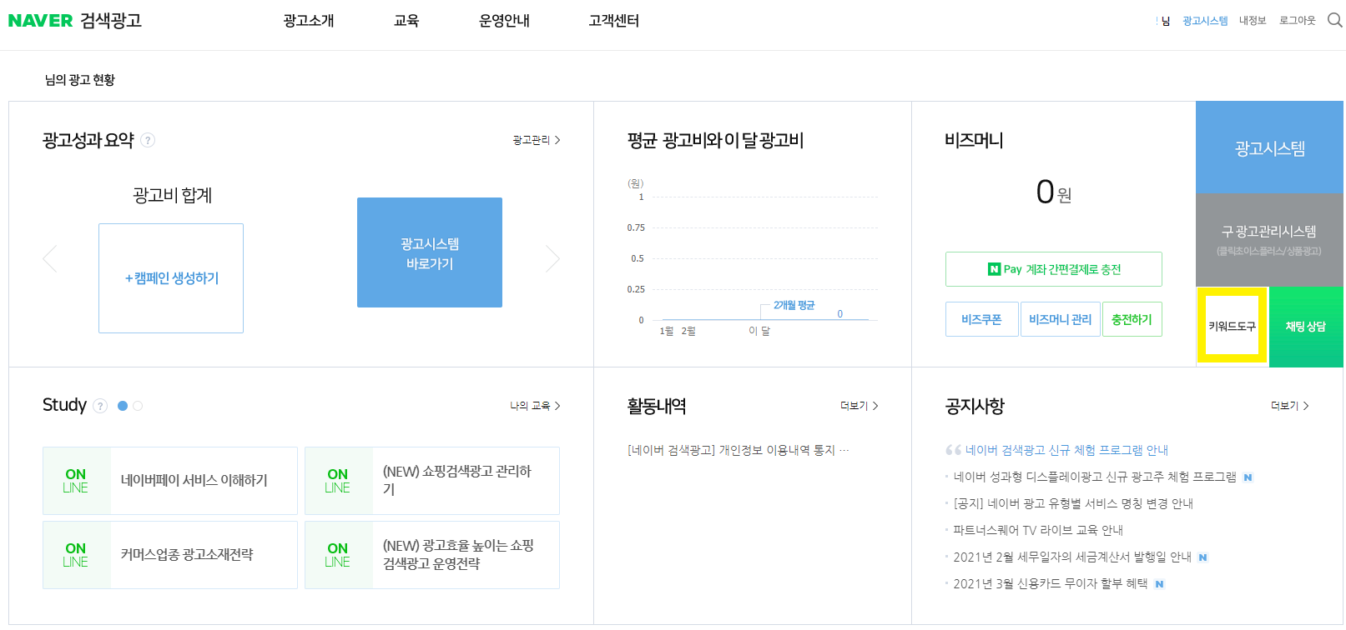
Task: Open the 고객센터 menu
Action: pyautogui.click(x=614, y=21)
